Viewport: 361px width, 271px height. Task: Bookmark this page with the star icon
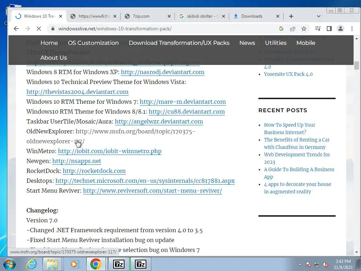click(x=304, y=29)
